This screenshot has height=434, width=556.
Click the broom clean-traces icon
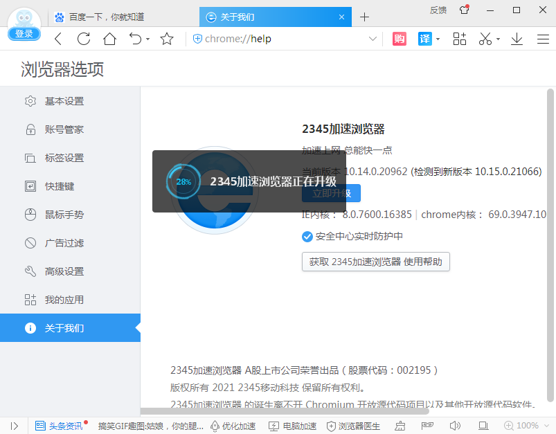(400, 426)
